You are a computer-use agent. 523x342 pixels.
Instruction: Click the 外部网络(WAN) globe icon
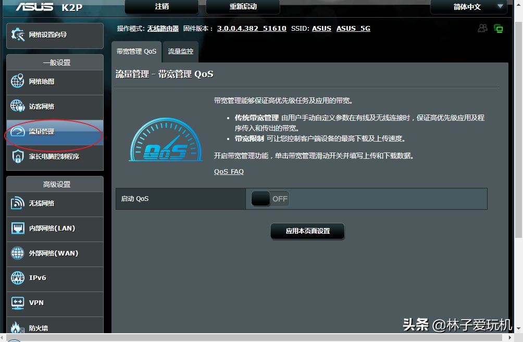[x=17, y=253]
